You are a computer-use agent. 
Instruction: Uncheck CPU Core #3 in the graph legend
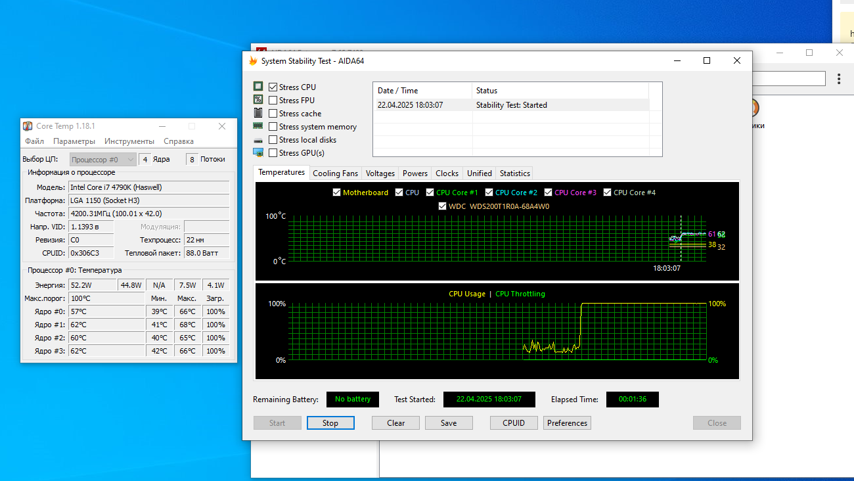[549, 193]
